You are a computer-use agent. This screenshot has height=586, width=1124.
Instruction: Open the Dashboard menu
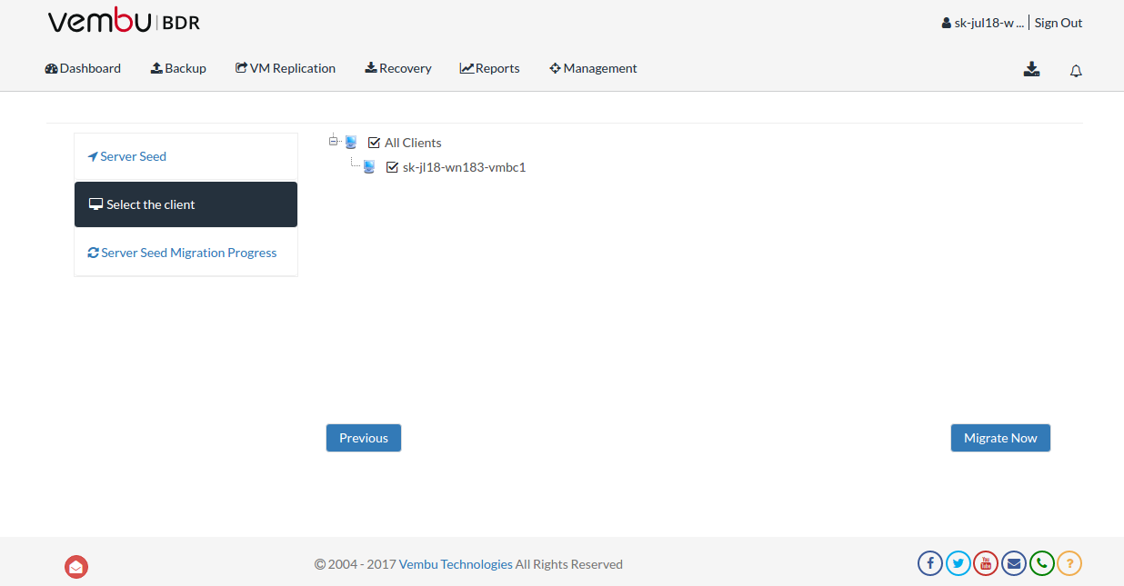point(83,68)
